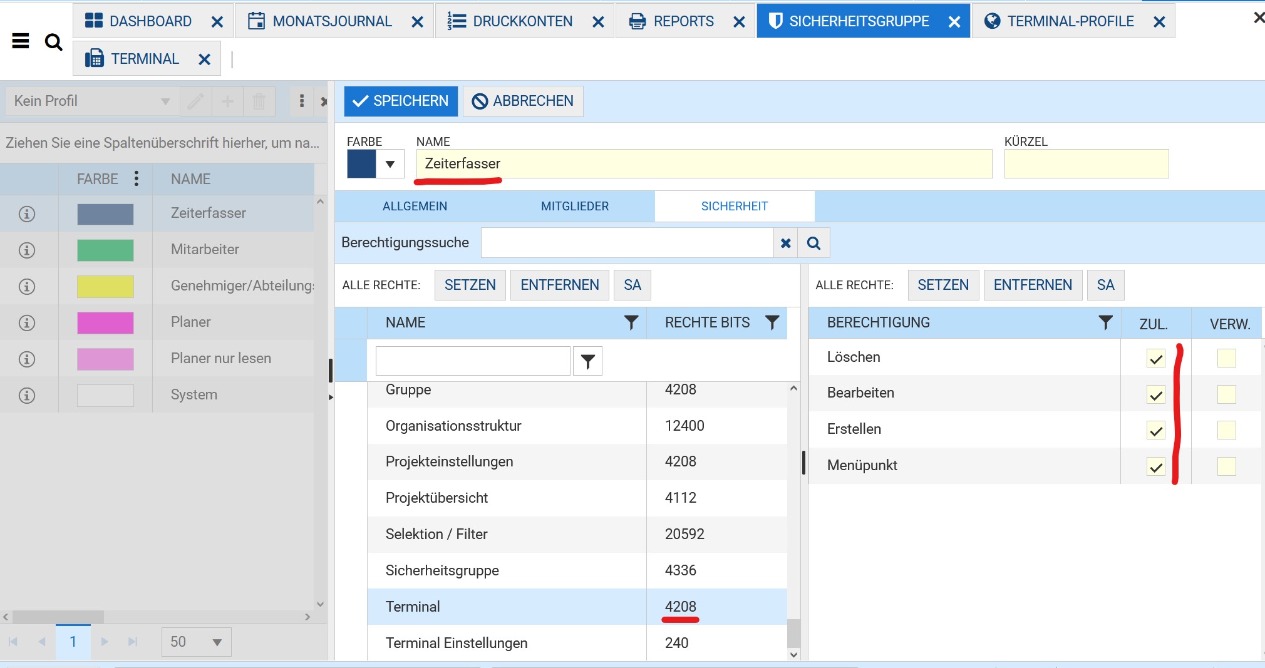1265x668 pixels.
Task: Switch to the MITGLIEDER tab
Action: [x=574, y=206]
